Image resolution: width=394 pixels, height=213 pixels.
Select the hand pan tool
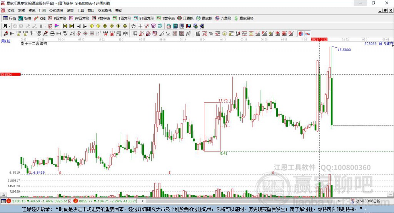[134, 26]
